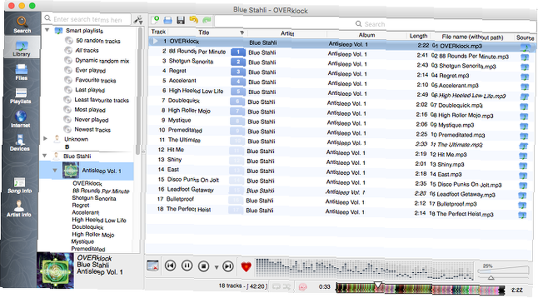Image resolution: width=538 pixels, height=298 pixels.
Task: Click the Favourite tracks disc icon
Action: point(68,80)
